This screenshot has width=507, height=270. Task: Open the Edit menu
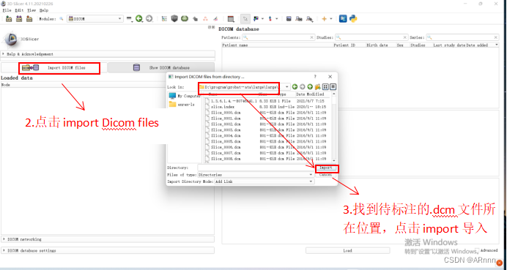click(19, 10)
